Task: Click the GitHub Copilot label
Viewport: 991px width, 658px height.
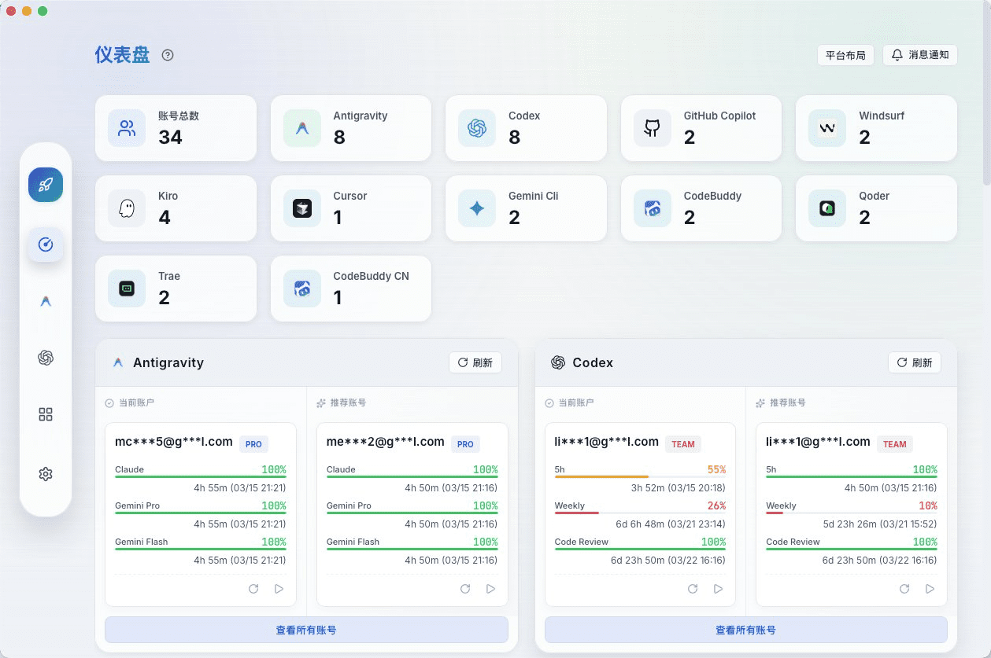Action: 719,116
